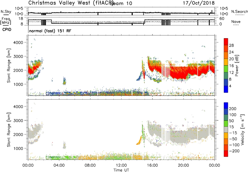Click the '4000' tick on power panel
Viewport: 248px width, 172px height.
(x=18, y=43)
